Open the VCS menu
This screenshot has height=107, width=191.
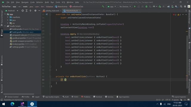click(63, 2)
